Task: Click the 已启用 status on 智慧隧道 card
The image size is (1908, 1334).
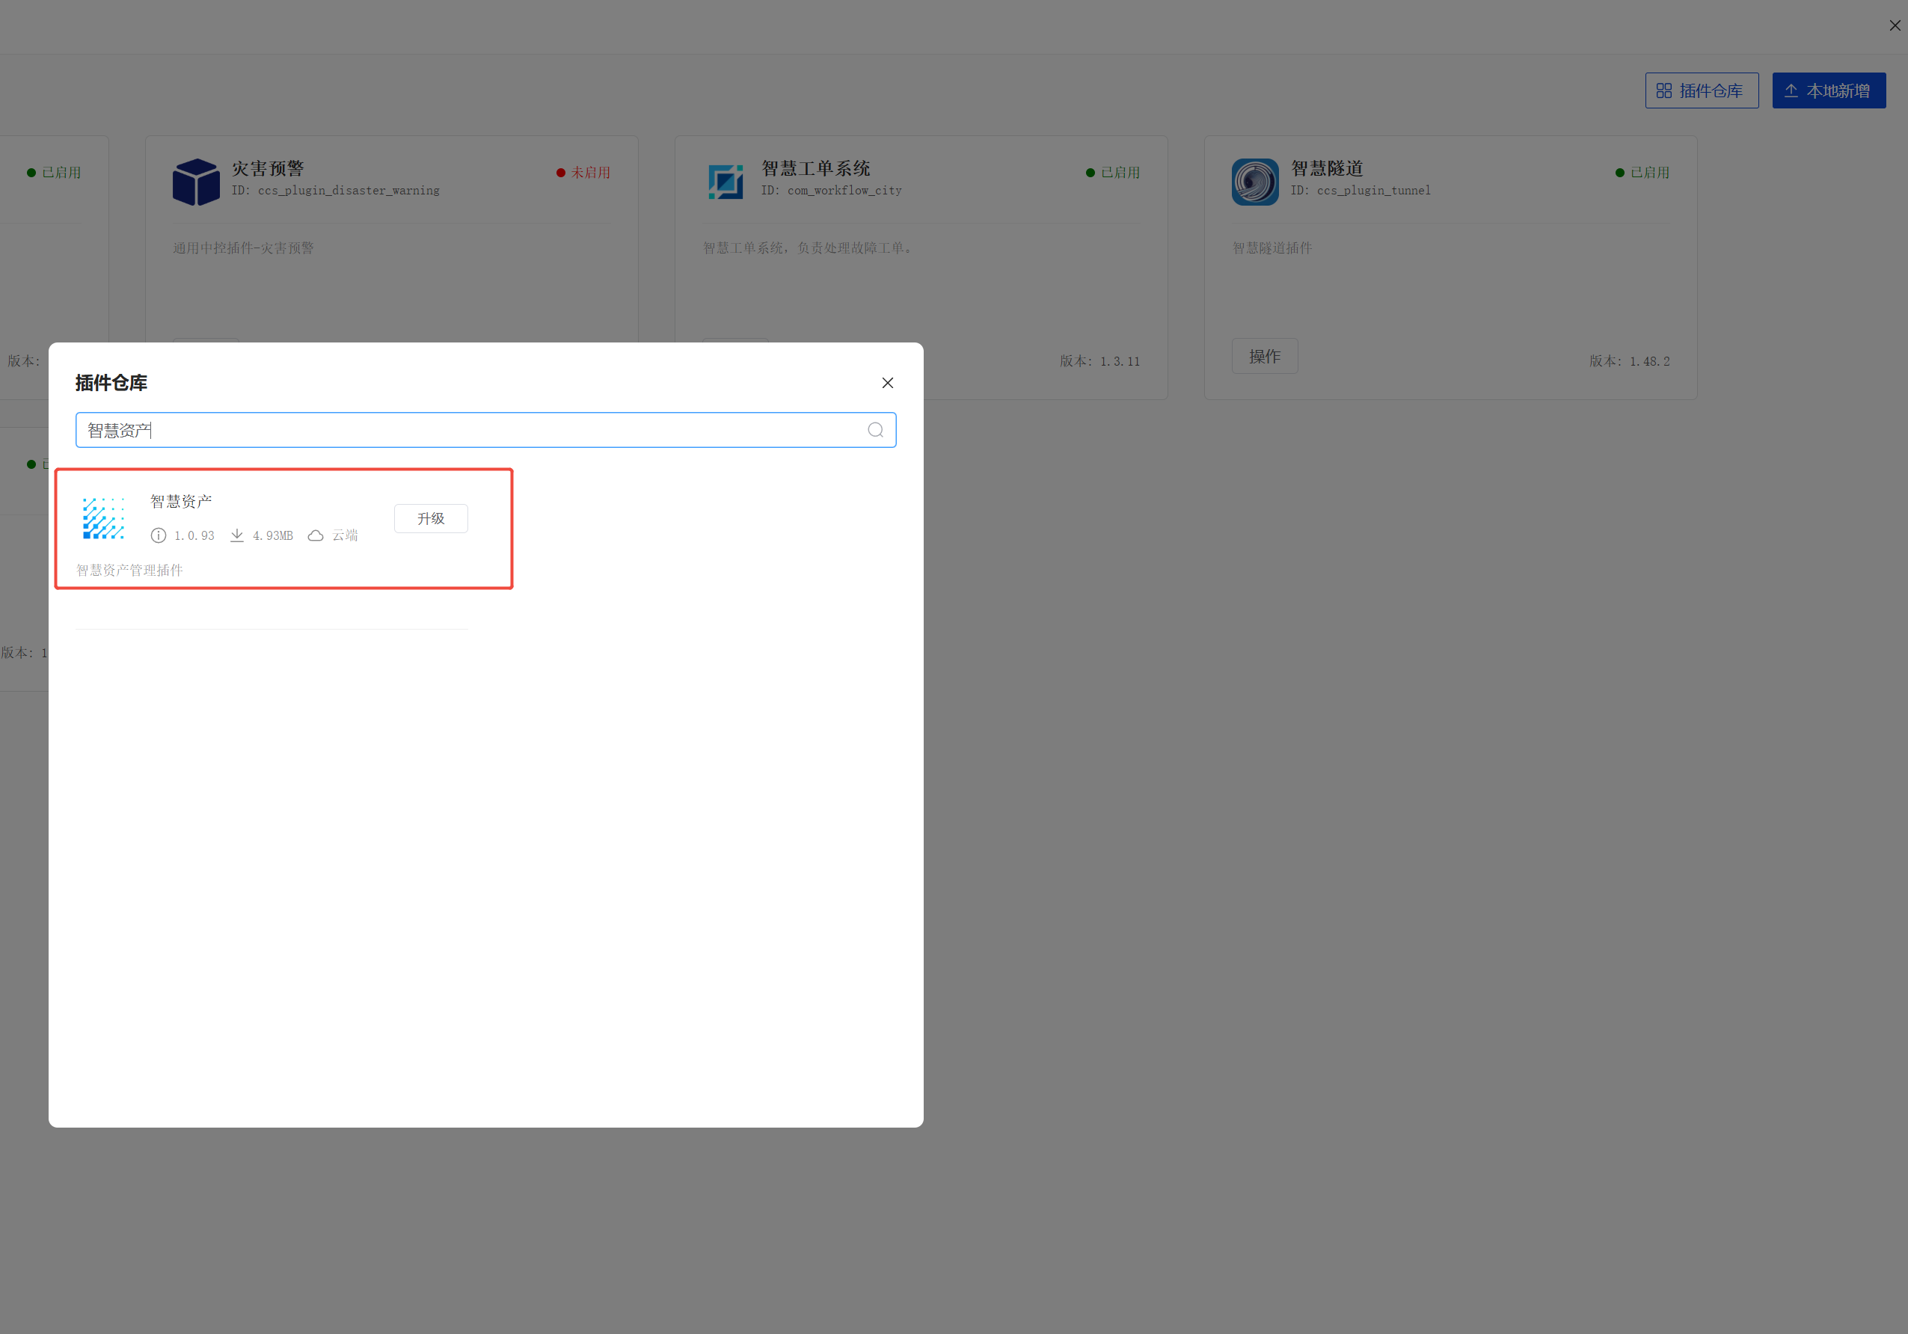Action: [x=1642, y=173]
